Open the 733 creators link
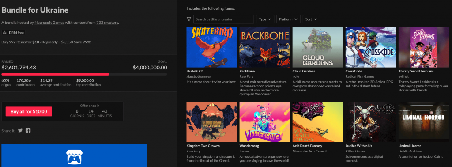Image resolution: width=452 pixels, height=167 pixels. pos(107,23)
